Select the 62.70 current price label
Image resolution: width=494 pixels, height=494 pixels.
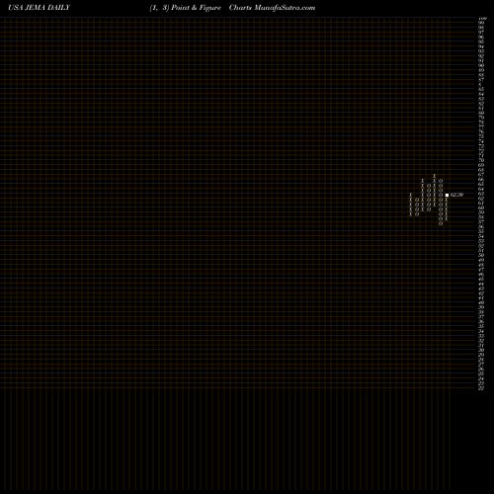(x=456, y=195)
